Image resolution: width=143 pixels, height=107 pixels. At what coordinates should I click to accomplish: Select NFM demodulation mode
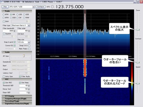(x=4, y=15)
